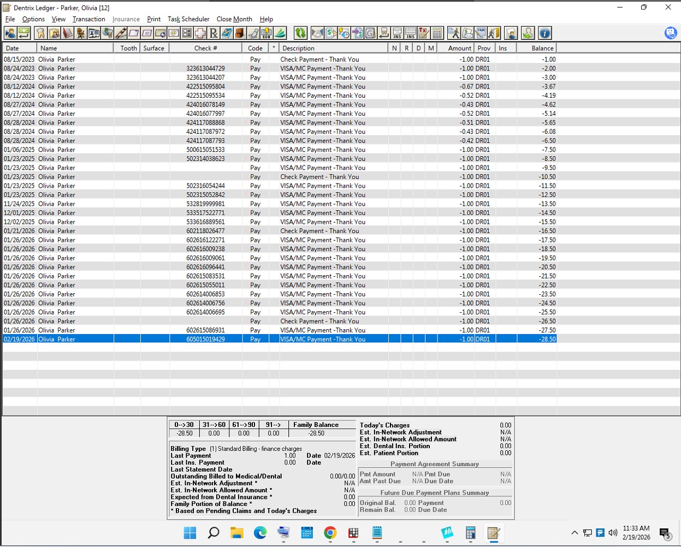The image size is (681, 547).
Task: Click the red cross medical icon
Action: click(x=200, y=33)
